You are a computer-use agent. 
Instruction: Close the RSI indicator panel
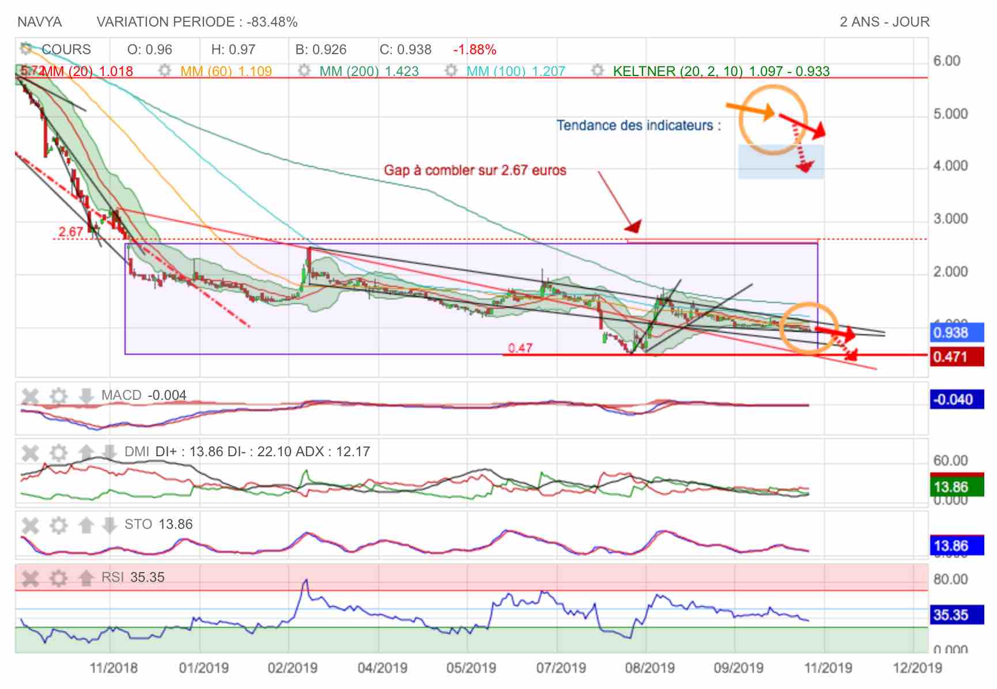click(30, 578)
